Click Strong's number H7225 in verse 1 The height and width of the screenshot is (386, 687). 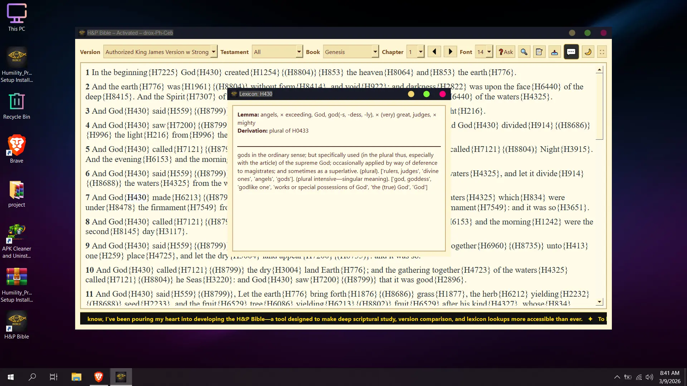tap(163, 73)
